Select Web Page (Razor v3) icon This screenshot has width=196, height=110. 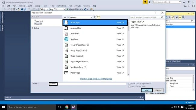[x=66, y=67]
